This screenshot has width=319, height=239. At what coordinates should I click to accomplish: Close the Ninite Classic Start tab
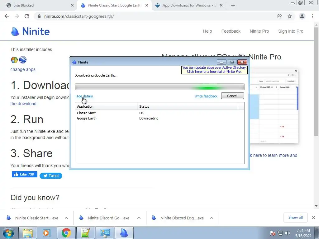point(147,5)
